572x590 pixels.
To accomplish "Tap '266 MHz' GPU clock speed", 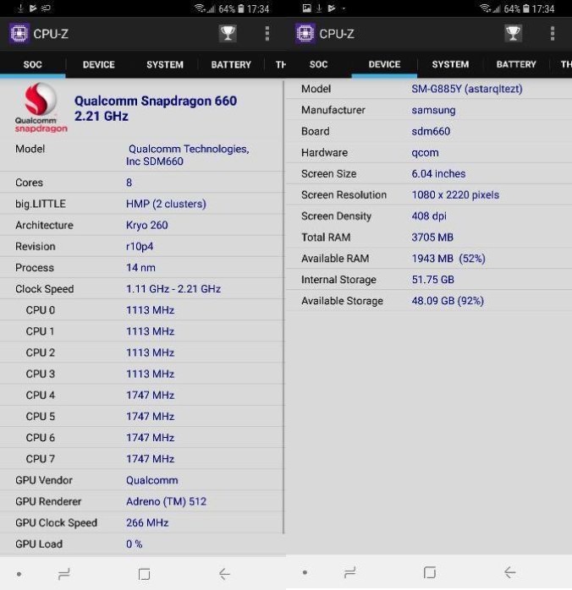I will (x=147, y=522).
